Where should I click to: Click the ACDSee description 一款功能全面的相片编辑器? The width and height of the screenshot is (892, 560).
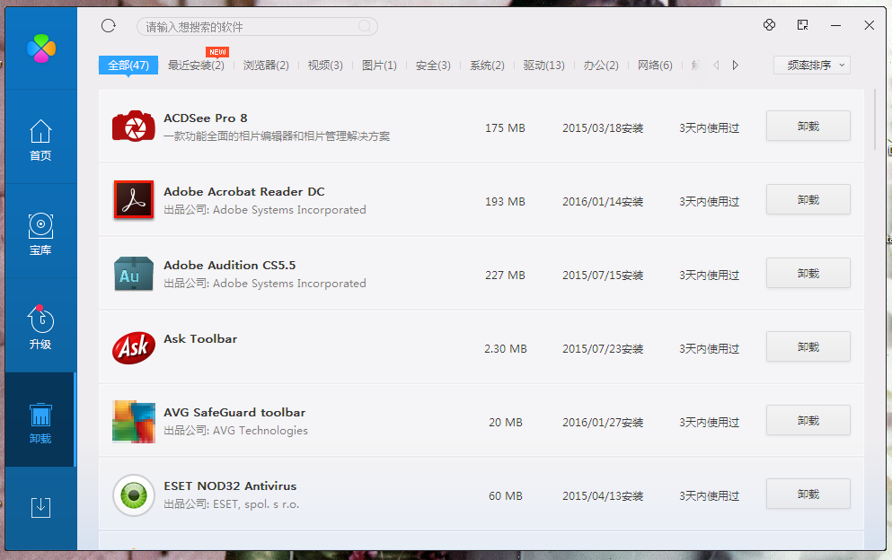point(277,136)
